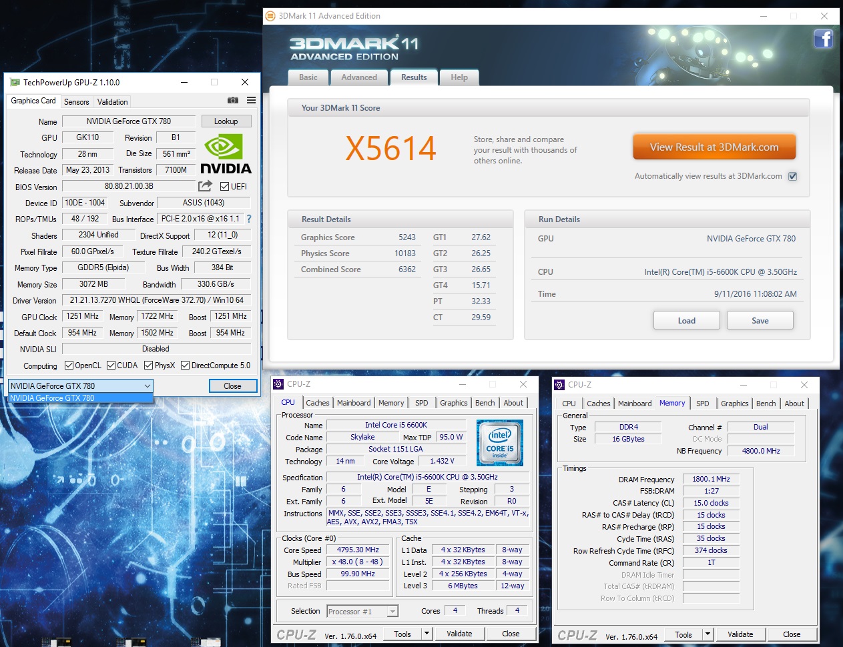Open Mainboard tab in right CPU-Z window
This screenshot has height=647, width=843.
coord(635,404)
